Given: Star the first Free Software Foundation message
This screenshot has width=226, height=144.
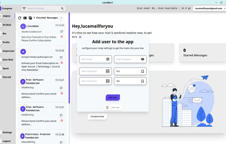Looking at the screenshot, I should (x=62, y=93).
